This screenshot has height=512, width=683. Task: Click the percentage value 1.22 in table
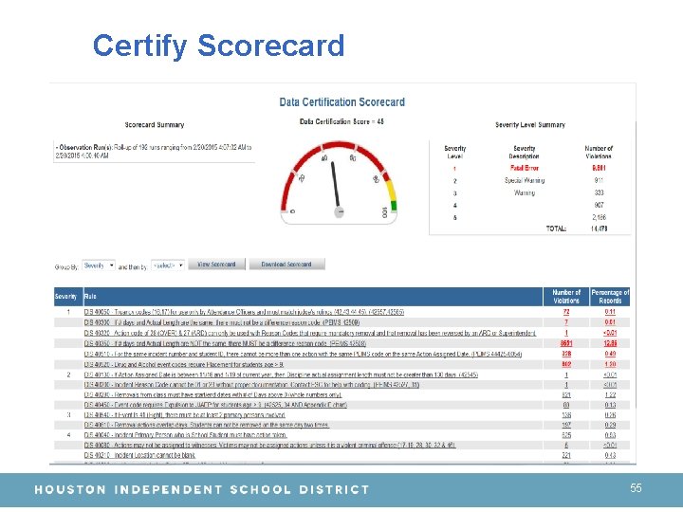click(610, 394)
